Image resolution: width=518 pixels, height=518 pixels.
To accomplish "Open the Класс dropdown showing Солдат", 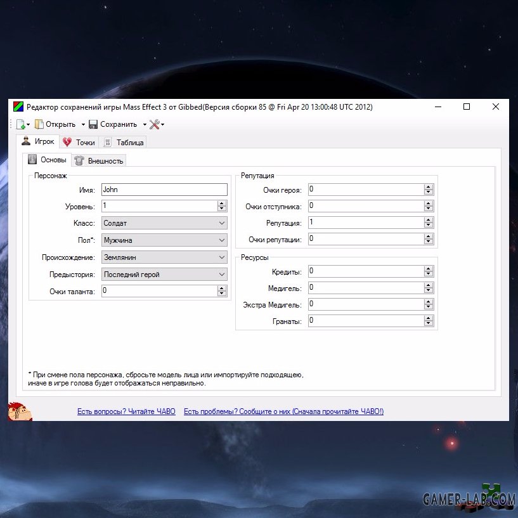I will (x=164, y=223).
